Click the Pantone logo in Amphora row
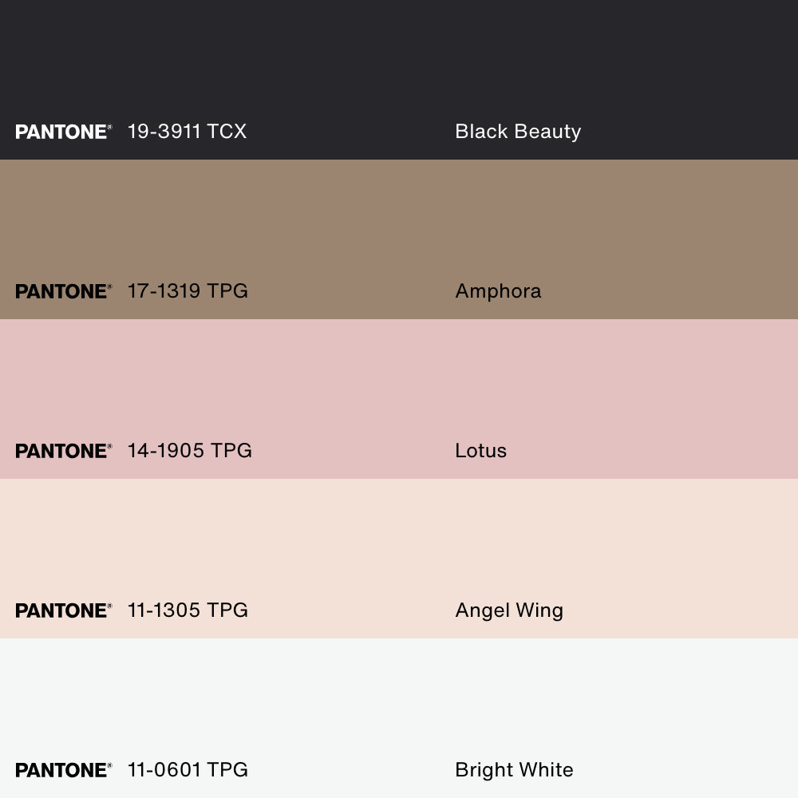This screenshot has width=798, height=798. 63,291
